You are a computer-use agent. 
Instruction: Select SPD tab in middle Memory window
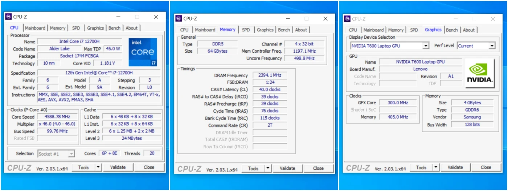click(246, 30)
